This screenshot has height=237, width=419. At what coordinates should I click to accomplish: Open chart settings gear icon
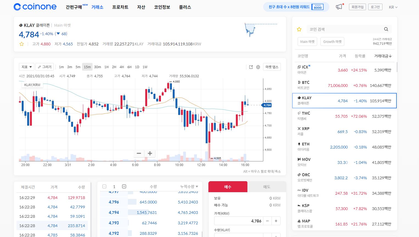point(258,67)
